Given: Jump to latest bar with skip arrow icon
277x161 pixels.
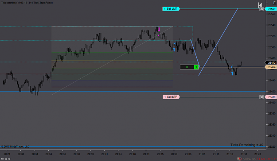Looking at the screenshot, I should pos(260,5).
